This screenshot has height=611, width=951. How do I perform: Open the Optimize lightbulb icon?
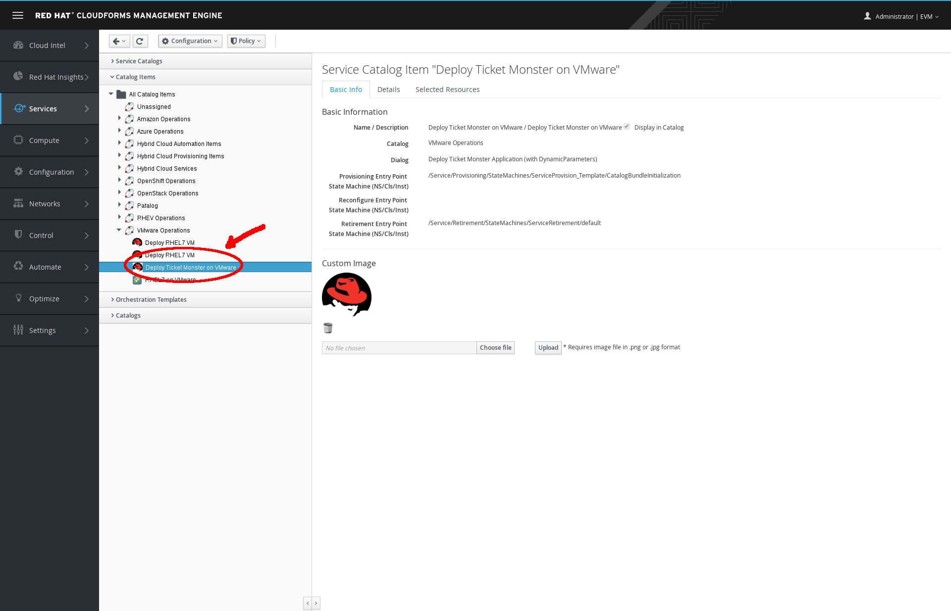pos(19,298)
